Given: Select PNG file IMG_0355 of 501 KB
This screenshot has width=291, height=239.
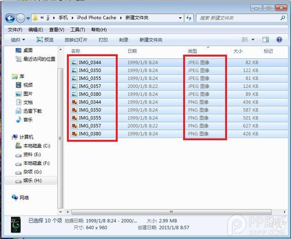Looking at the screenshot, I should [x=179, y=118].
